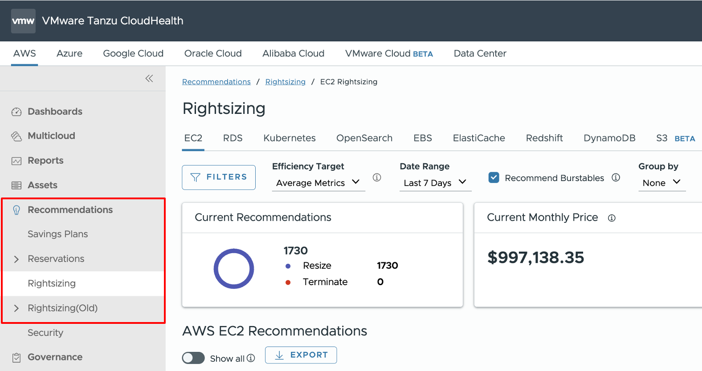Open Reports in the sidebar
Viewport: 702px width, 371px height.
point(45,161)
